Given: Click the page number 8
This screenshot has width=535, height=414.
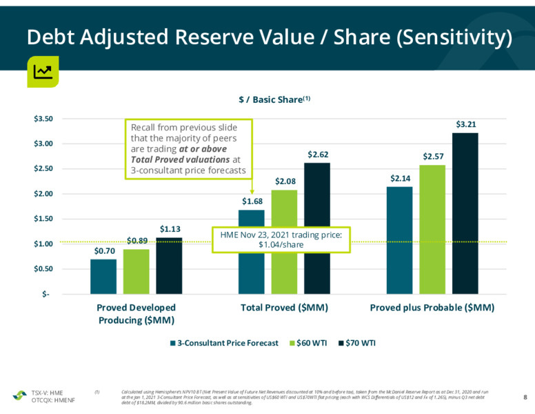Looking at the screenshot, I should pyautogui.click(x=525, y=397).
